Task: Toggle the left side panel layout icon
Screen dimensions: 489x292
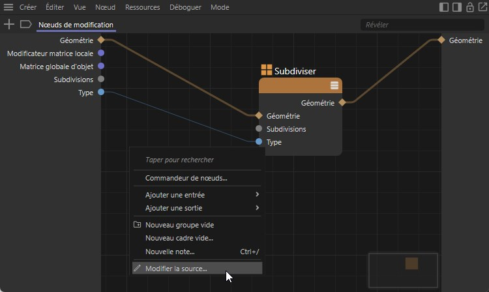Action: pos(444,7)
